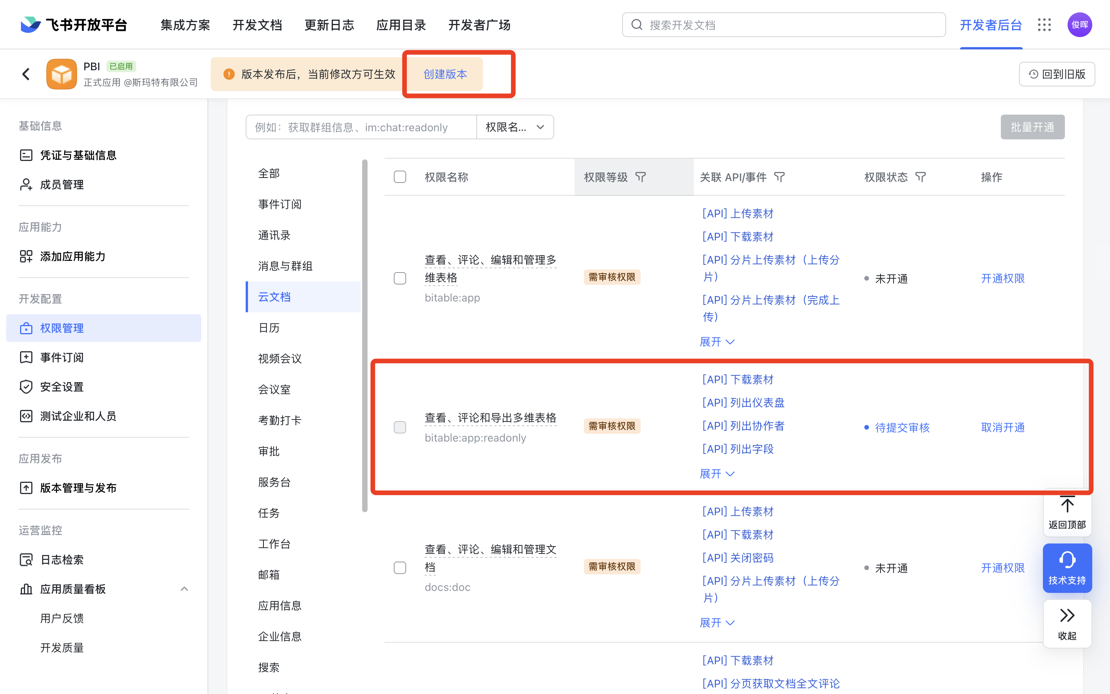Open the 技术支持 headset widget
1110x694 pixels.
pyautogui.click(x=1067, y=568)
